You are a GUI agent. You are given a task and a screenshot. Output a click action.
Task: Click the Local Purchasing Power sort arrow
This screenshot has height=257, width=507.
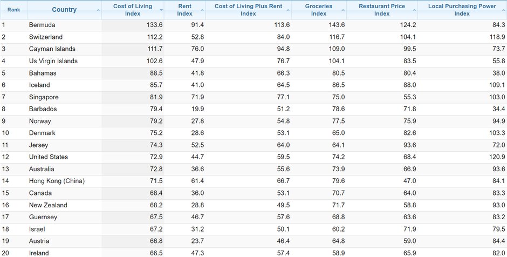[x=503, y=10]
